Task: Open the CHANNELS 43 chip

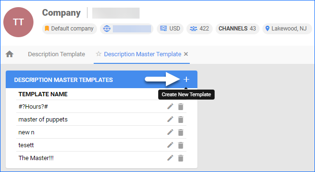Action: [237, 29]
